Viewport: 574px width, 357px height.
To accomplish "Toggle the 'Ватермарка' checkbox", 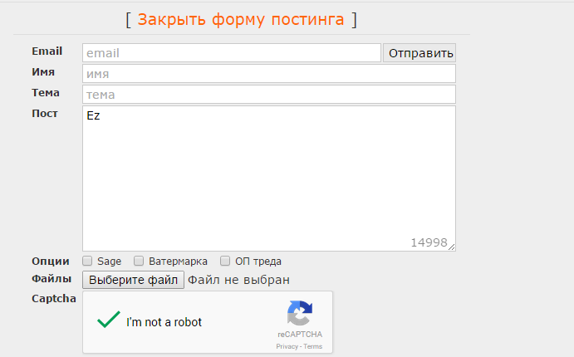I will [139, 261].
